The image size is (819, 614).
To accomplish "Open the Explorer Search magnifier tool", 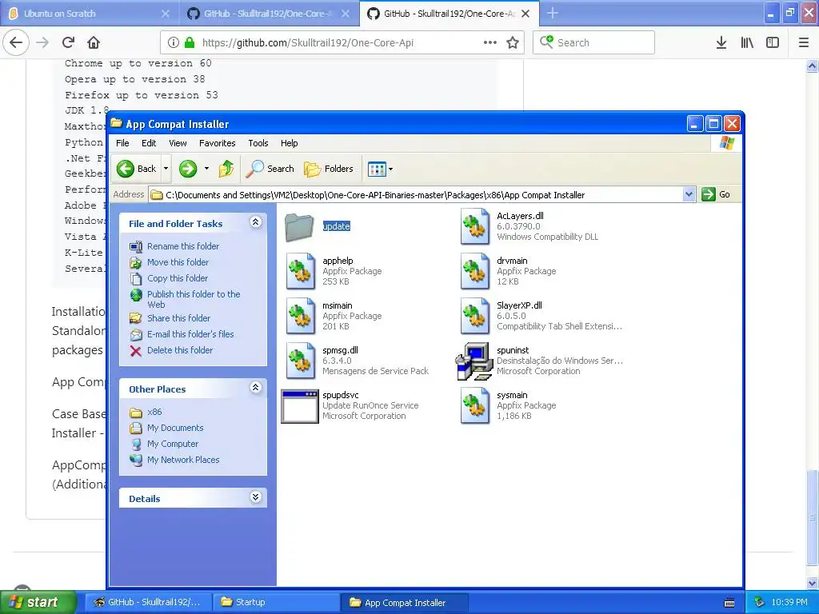I will [270, 169].
